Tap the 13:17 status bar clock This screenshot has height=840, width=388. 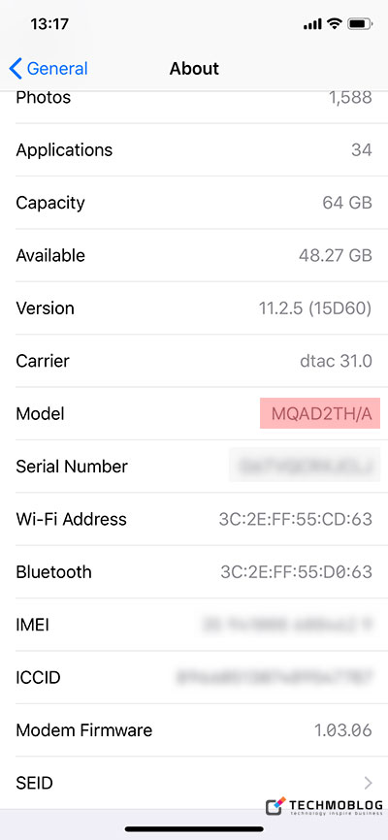(x=48, y=24)
